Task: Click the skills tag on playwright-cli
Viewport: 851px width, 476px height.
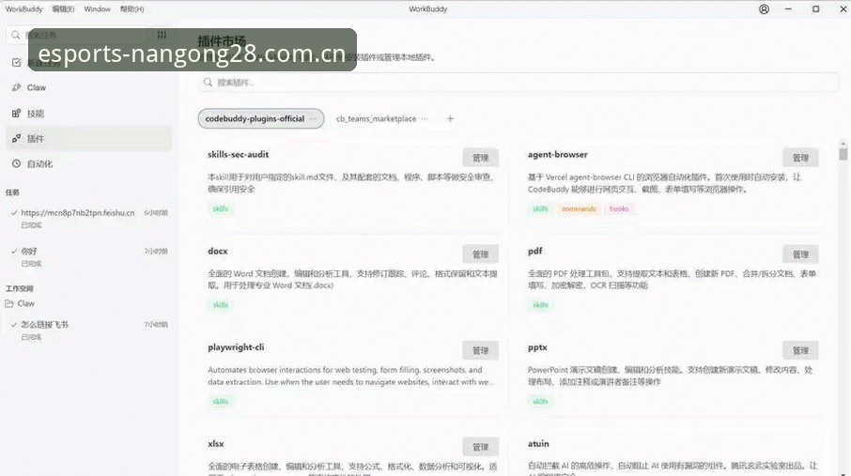Action: click(221, 402)
